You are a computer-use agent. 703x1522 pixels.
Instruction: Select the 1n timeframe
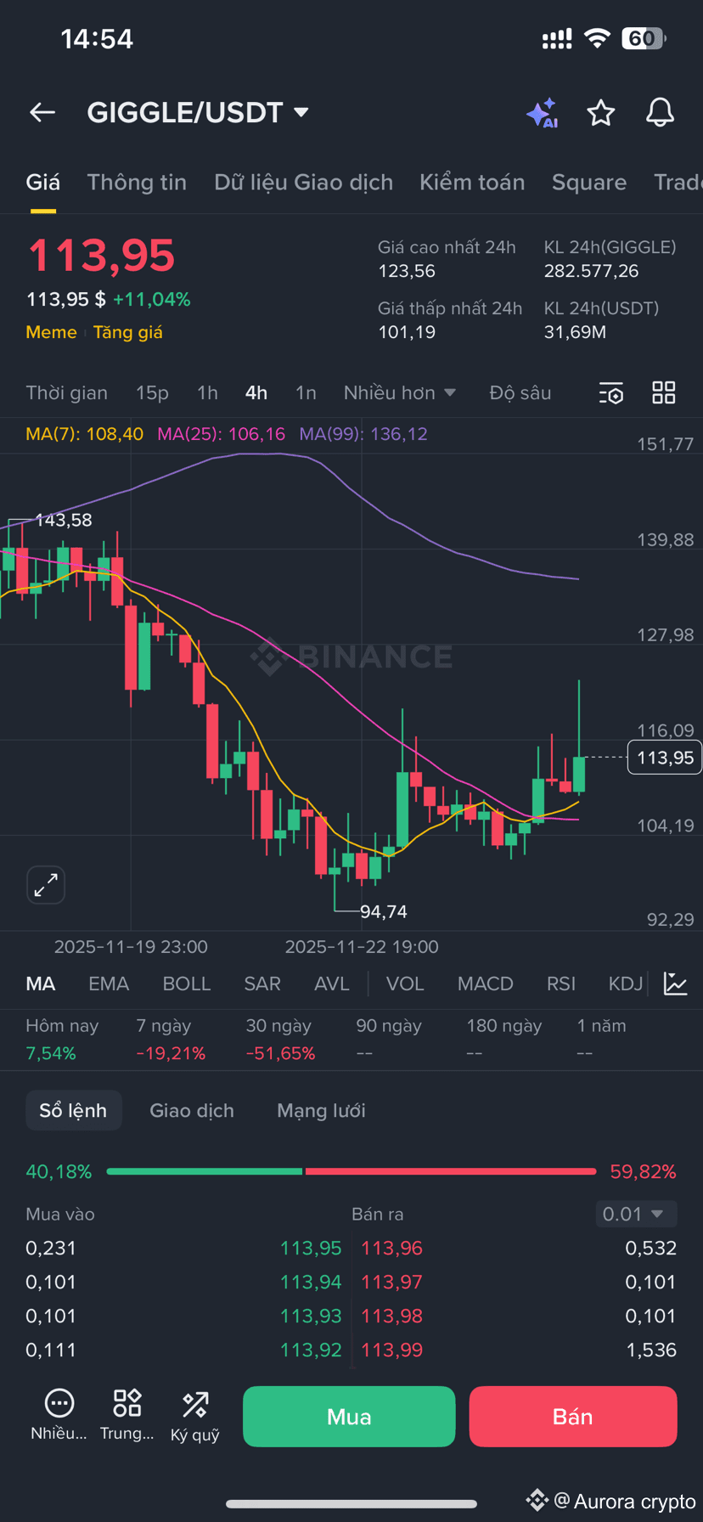pos(306,393)
